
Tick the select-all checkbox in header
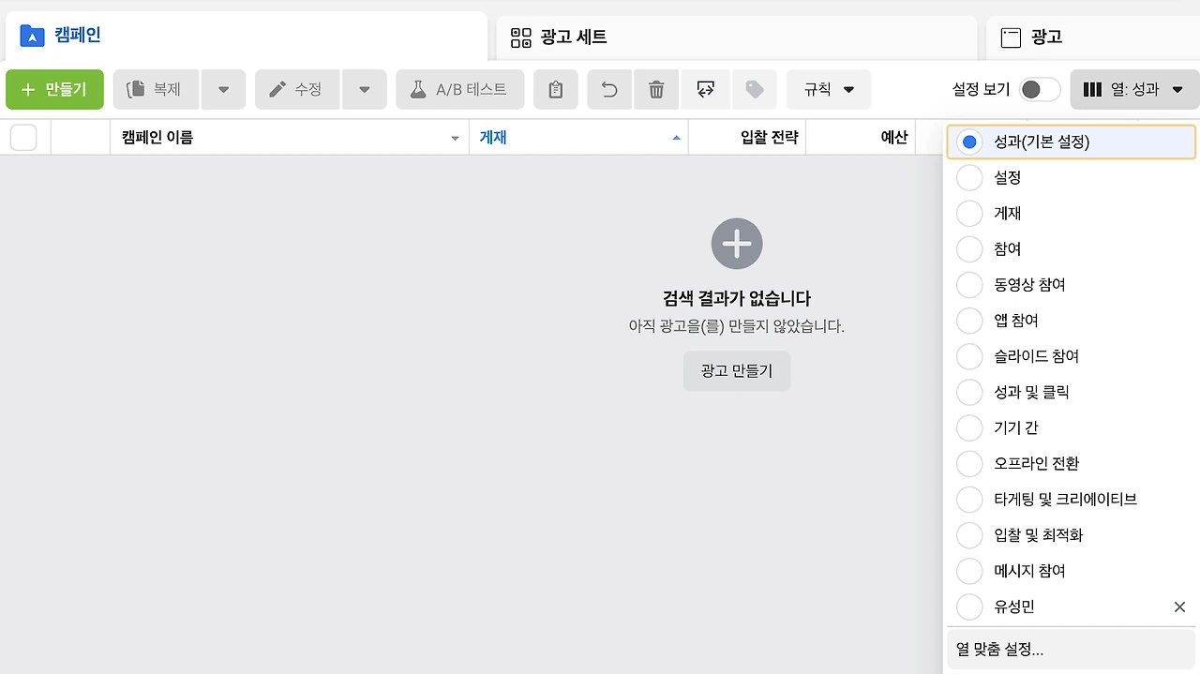[23, 138]
